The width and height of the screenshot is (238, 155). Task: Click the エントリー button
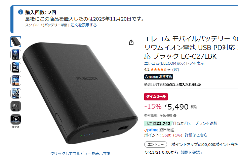click(156, 144)
